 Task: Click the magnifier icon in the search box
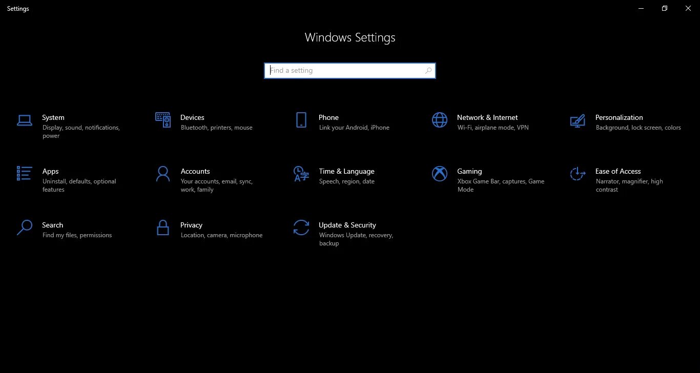(x=428, y=71)
